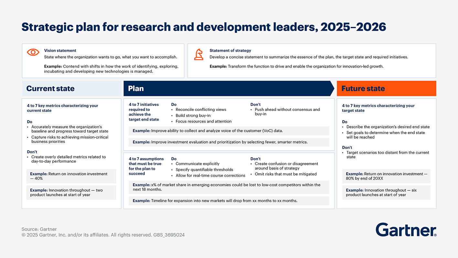Click the Current state header banner

pyautogui.click(x=71, y=89)
